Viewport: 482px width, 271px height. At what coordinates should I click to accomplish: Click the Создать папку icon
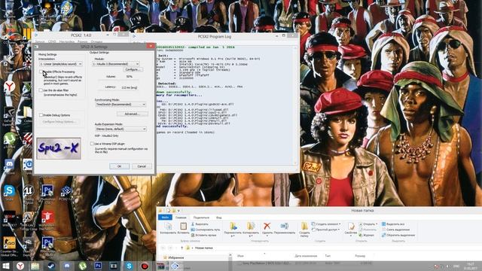304,227
